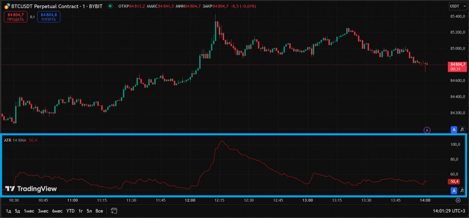469x218 pixels.
Task: Click the green market status dot
Action: pyautogui.click(x=110, y=6)
